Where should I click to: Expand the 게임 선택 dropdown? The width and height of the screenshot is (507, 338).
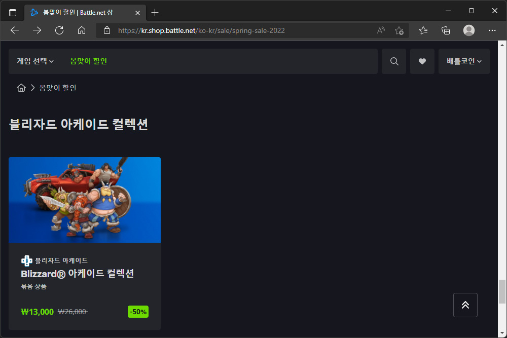point(35,61)
